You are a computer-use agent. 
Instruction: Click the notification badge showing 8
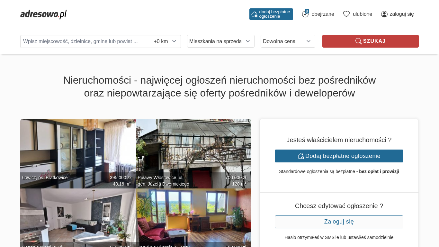[x=307, y=11]
